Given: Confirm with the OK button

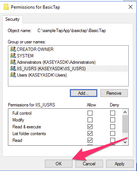Looking at the screenshot, I should click(x=58, y=164).
